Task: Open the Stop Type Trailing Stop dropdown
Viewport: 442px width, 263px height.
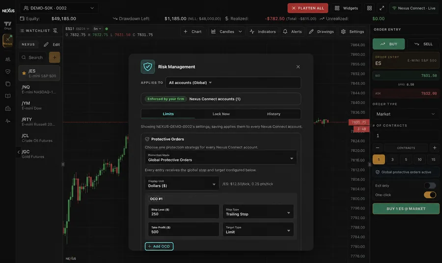Action: (258, 212)
